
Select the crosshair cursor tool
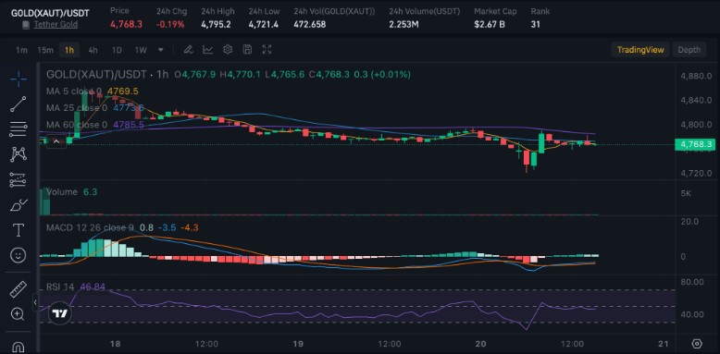[19, 79]
